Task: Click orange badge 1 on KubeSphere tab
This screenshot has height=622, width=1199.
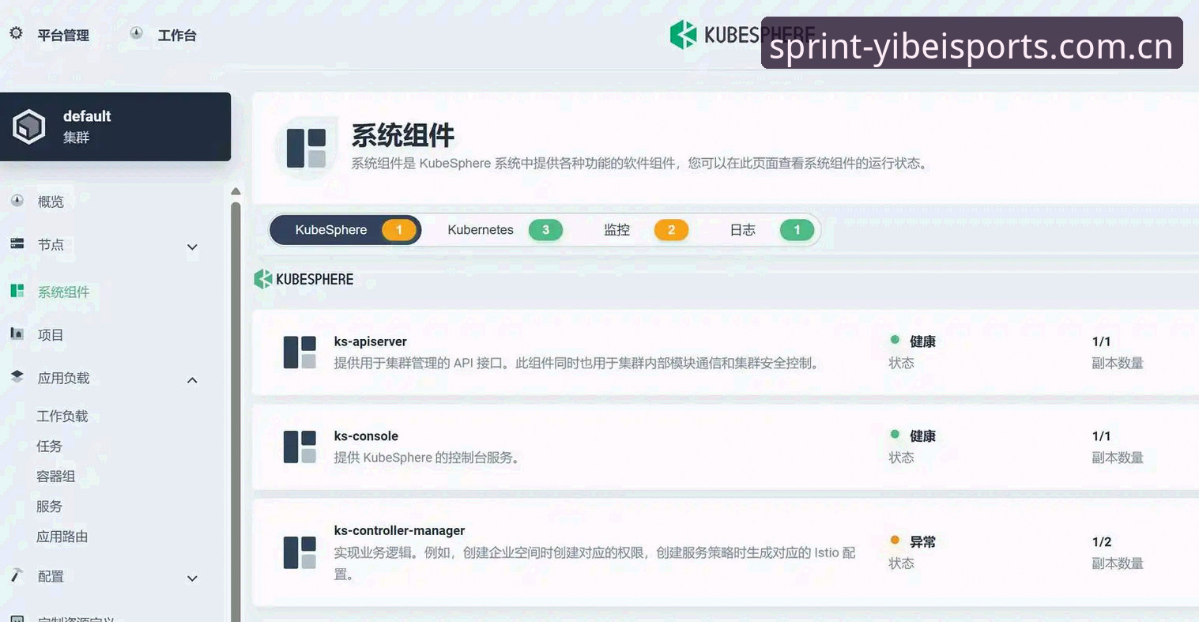Action: click(x=399, y=230)
